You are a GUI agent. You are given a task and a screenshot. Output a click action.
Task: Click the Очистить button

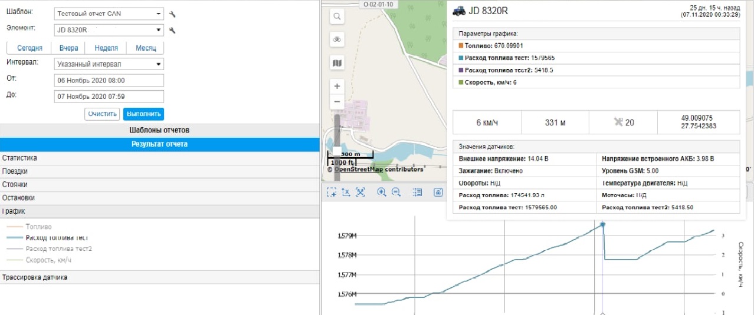pyautogui.click(x=103, y=114)
